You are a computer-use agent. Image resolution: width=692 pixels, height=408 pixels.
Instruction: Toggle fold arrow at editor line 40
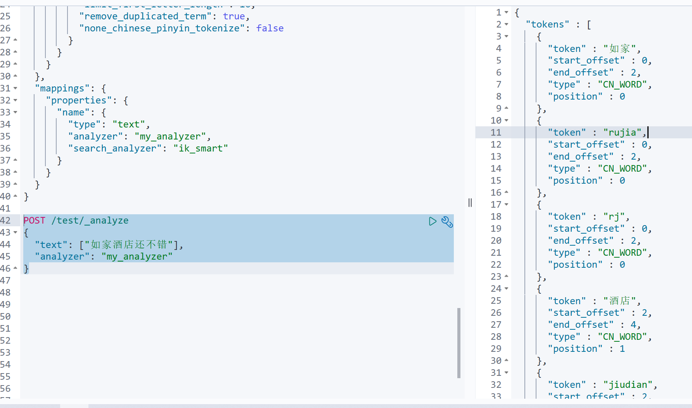click(16, 196)
